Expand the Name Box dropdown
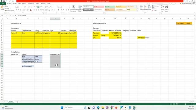 (6, 16)
